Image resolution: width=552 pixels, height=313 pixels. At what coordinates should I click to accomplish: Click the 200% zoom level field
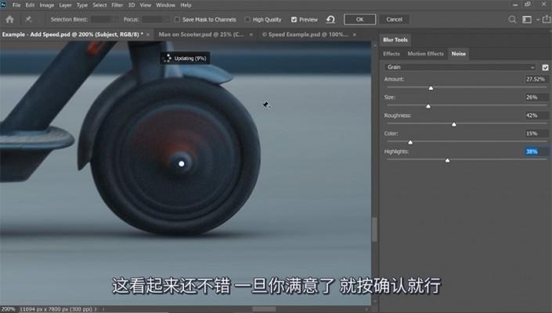pyautogui.click(x=8, y=309)
